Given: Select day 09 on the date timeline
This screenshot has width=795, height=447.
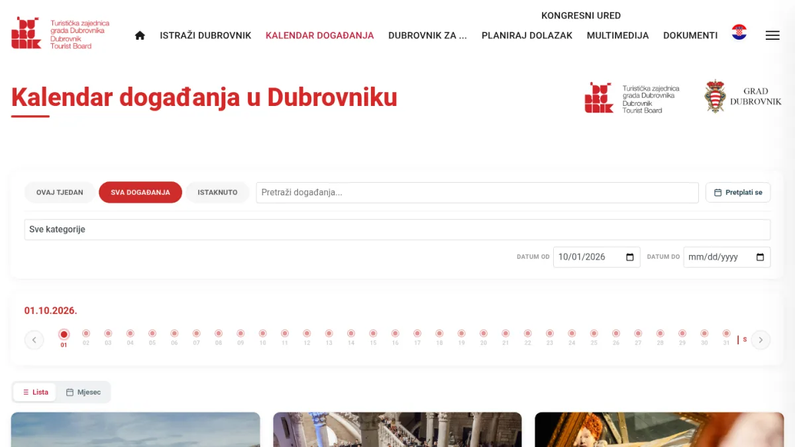Looking at the screenshot, I should (240, 338).
